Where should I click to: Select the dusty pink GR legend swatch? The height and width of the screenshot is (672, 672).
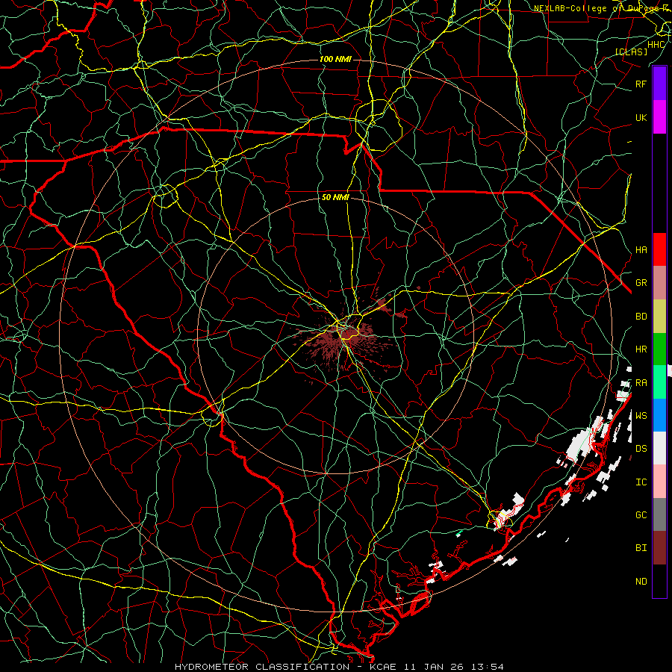coord(659,283)
